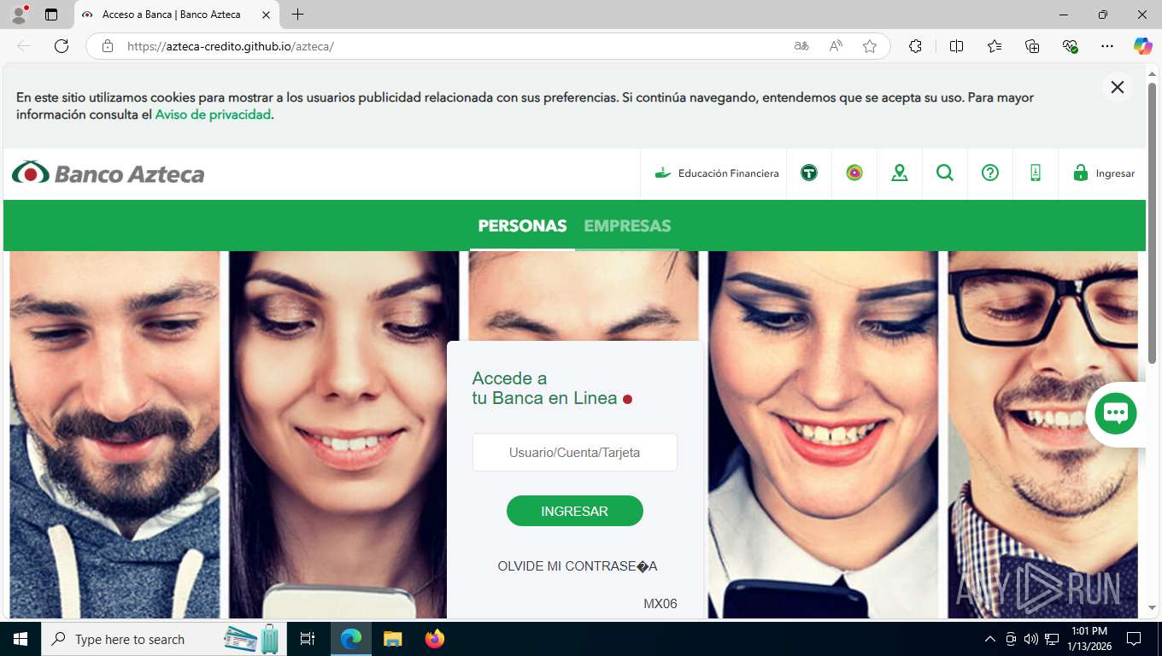Open a new browser tab

tap(297, 15)
